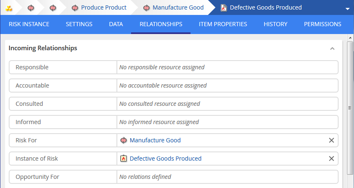The width and height of the screenshot is (354, 188).
Task: Open the breadcrumb dropdown arrow
Action: (347, 9)
